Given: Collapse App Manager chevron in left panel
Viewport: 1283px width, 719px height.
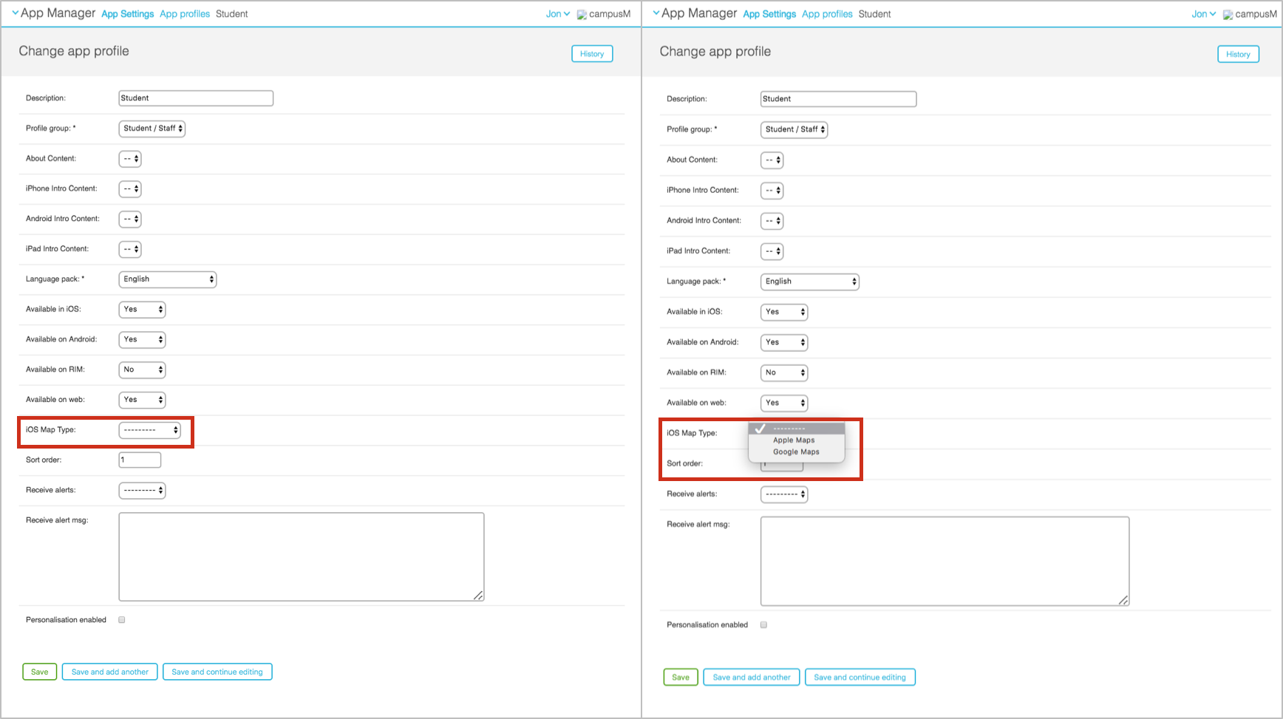Looking at the screenshot, I should click(15, 13).
